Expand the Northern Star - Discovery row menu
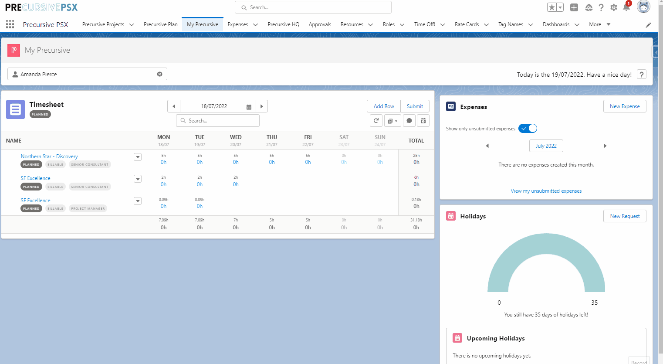Screen dimensions: 663x364 (x=138, y=157)
